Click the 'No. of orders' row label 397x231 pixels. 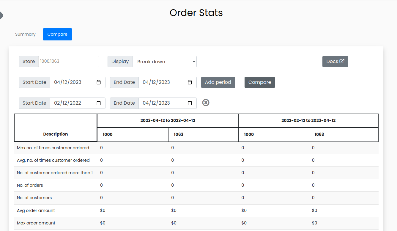[x=30, y=185]
